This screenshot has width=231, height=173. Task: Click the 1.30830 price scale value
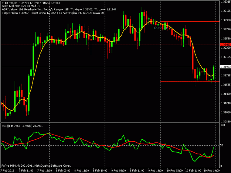226,122
